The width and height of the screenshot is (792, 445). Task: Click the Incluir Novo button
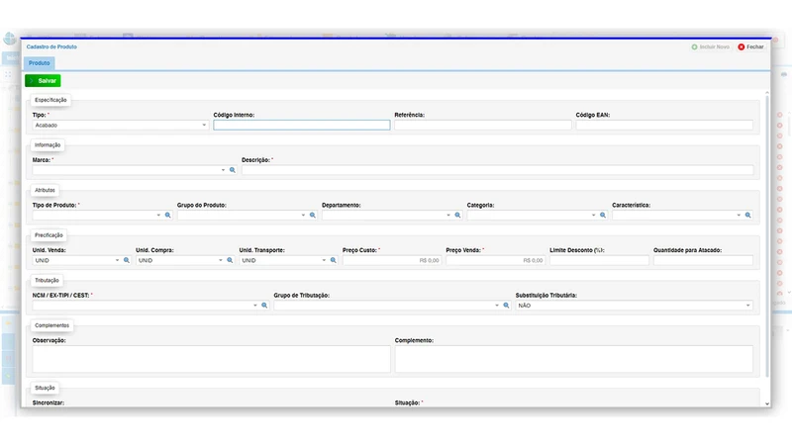710,46
